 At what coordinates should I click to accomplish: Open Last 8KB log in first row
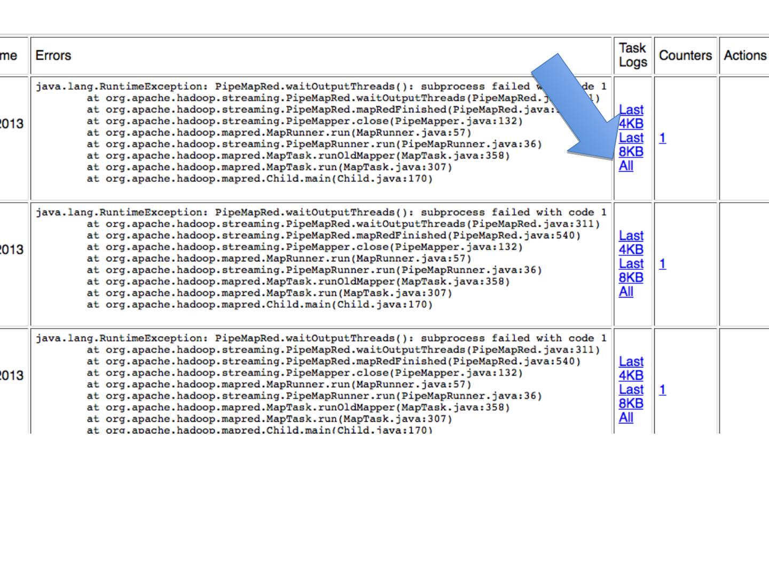[631, 145]
